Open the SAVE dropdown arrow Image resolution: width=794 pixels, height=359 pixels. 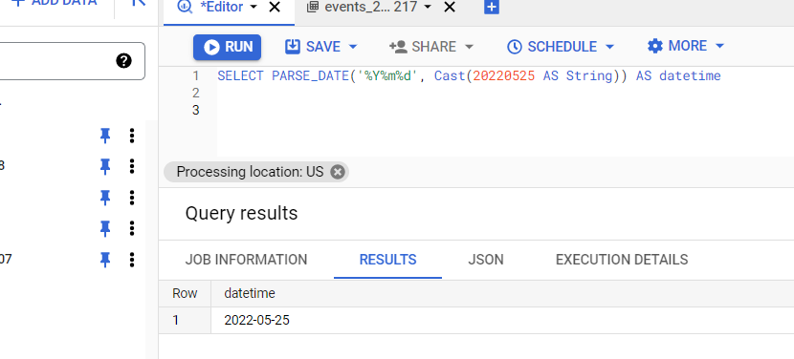(353, 47)
